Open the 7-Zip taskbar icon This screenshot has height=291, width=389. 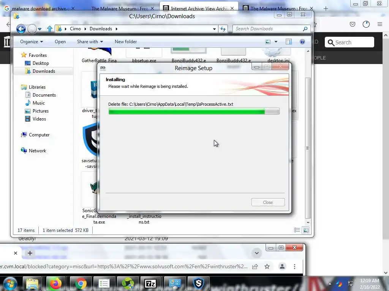[150, 283]
